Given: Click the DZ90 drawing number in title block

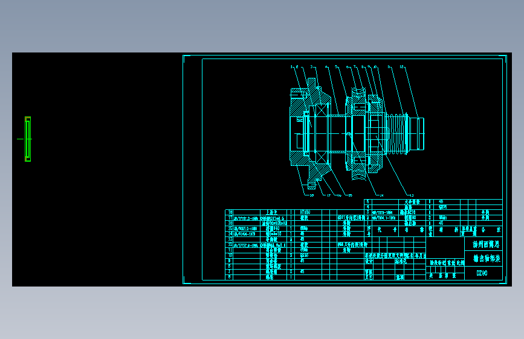Looking at the screenshot, I should 482,273.
